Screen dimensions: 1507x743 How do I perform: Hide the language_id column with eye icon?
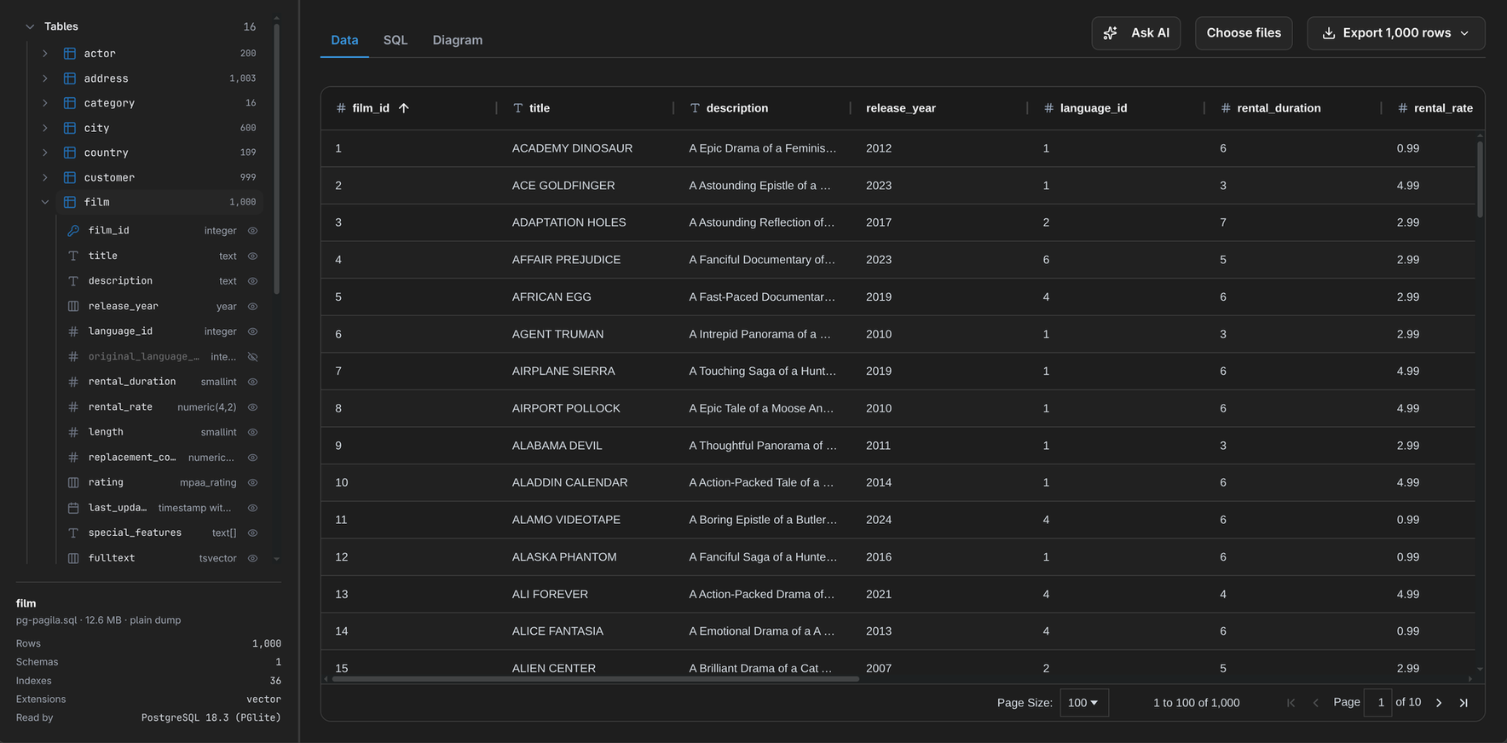[x=253, y=331]
